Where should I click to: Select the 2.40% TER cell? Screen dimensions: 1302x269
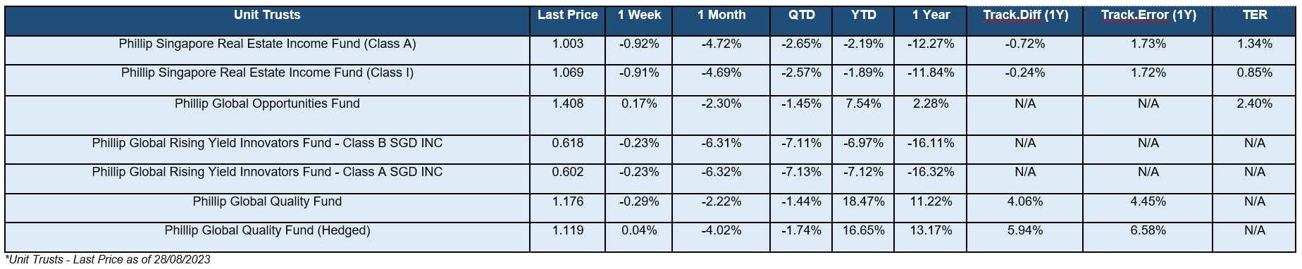[x=1255, y=104]
